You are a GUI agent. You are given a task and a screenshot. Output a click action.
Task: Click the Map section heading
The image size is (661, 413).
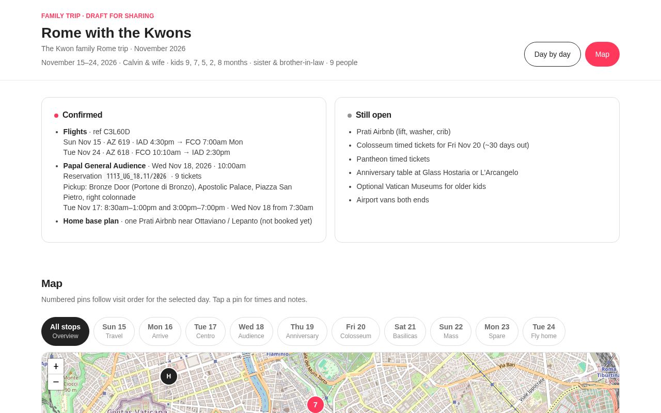(x=52, y=283)
